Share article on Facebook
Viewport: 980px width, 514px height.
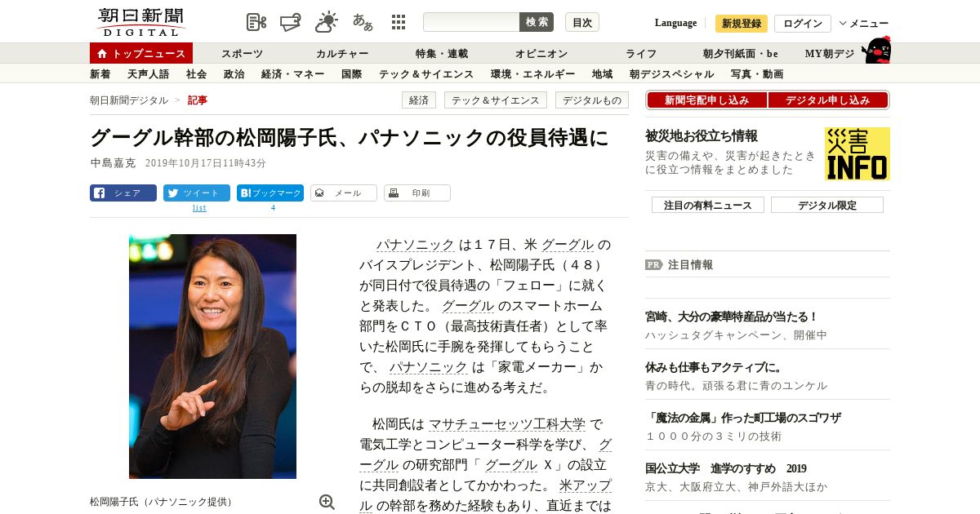(123, 193)
